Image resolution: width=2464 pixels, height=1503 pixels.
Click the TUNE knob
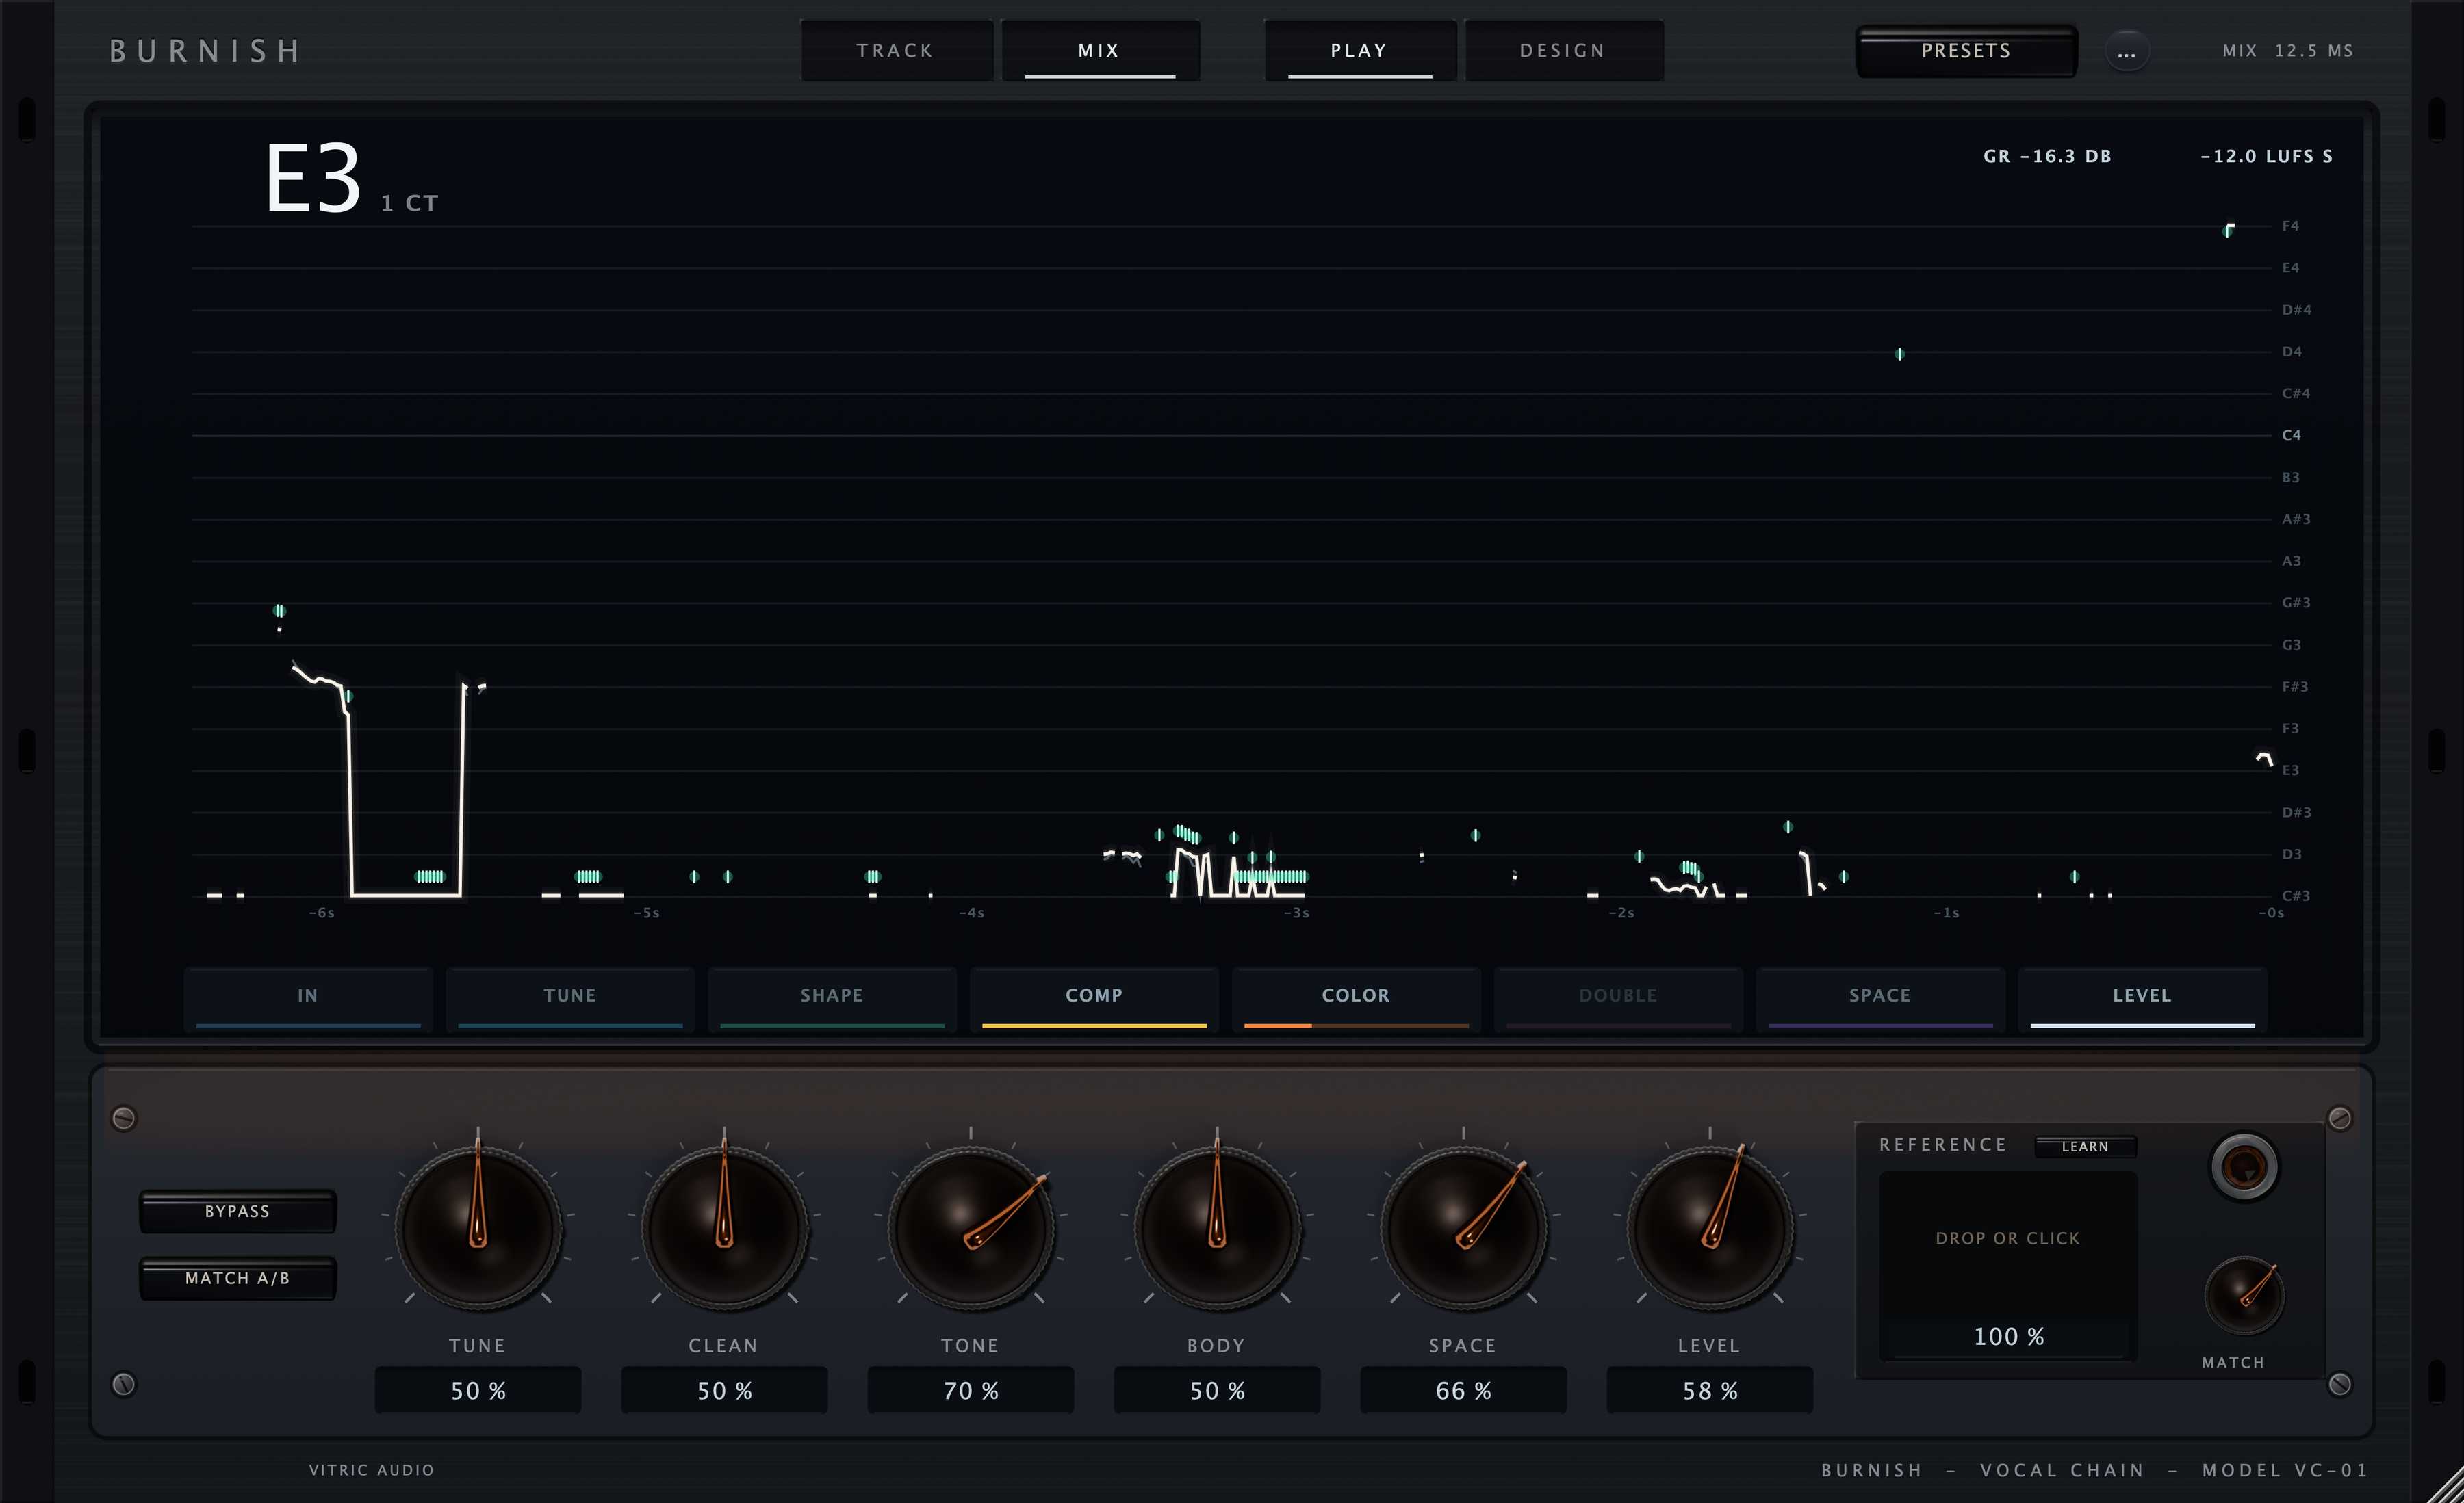tap(478, 1228)
